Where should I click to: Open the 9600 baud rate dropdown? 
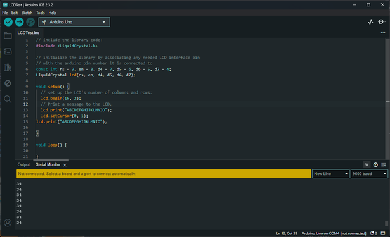[x=369, y=174]
